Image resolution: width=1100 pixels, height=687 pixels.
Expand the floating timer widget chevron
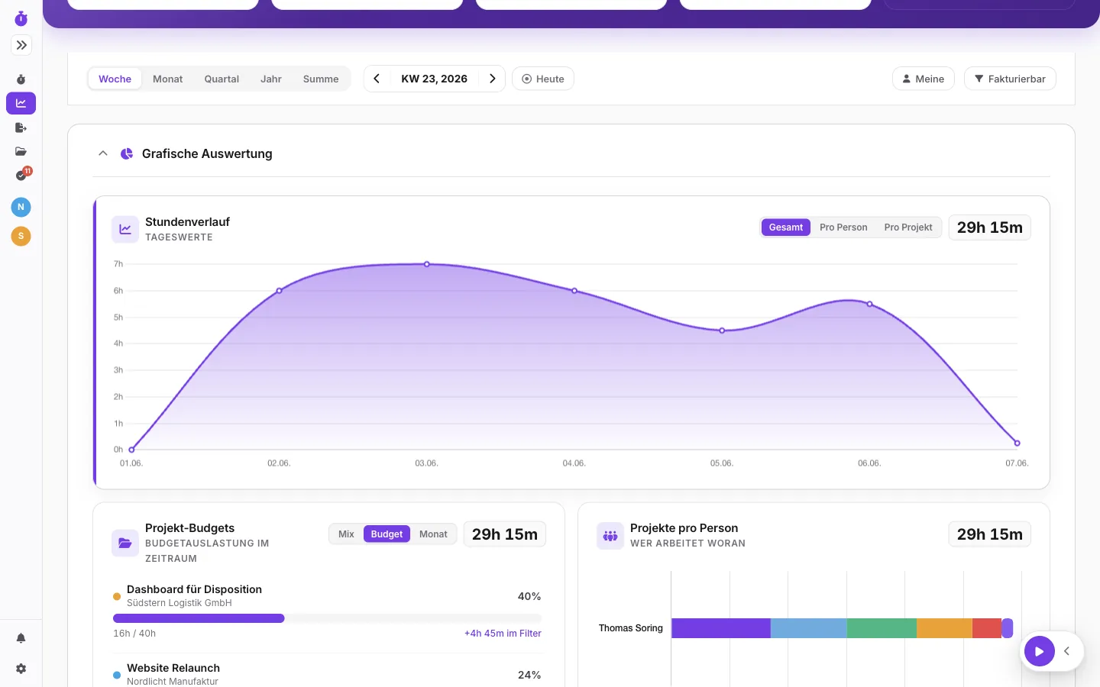coord(1067,651)
